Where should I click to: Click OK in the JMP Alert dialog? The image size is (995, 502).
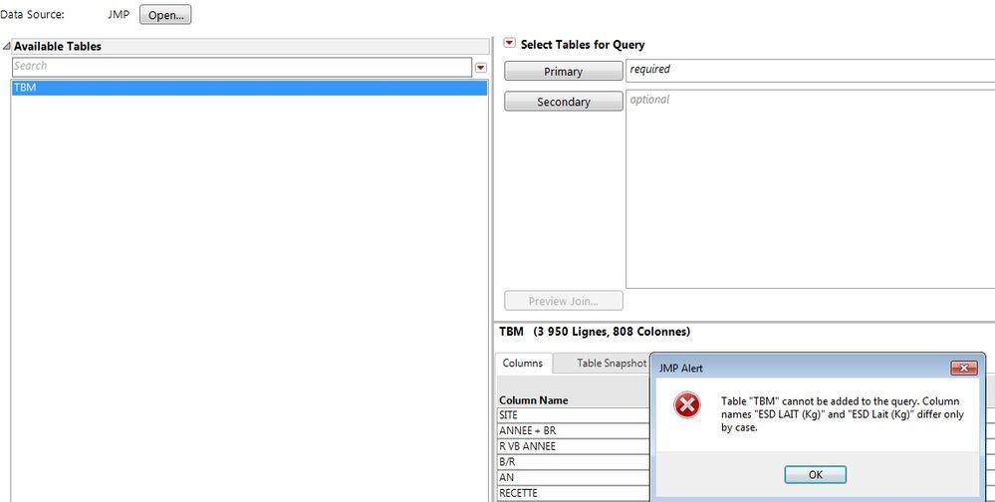tap(815, 475)
